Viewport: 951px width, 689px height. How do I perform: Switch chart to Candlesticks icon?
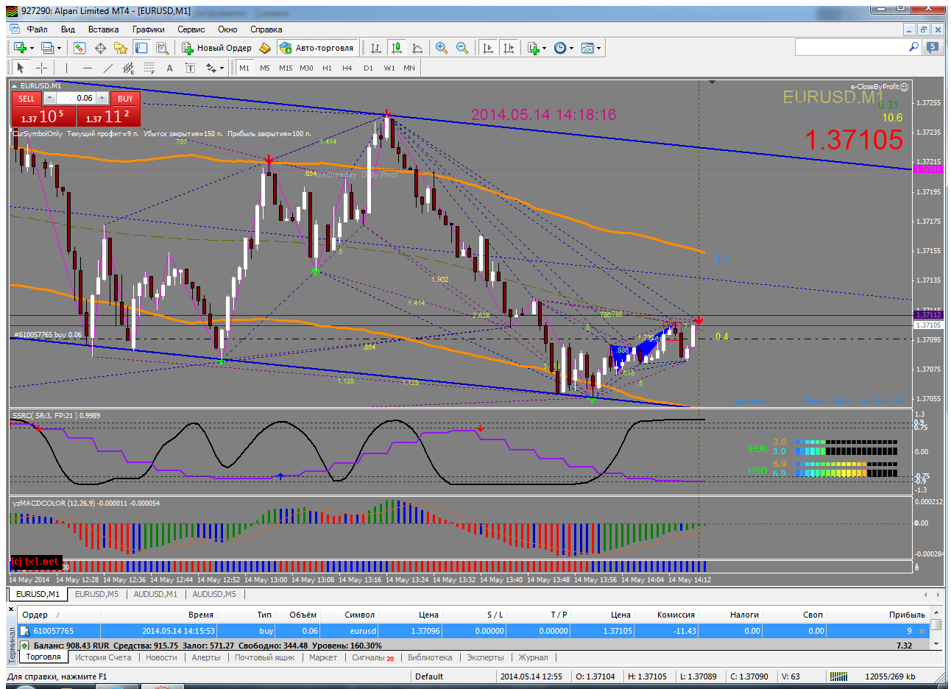tap(397, 48)
